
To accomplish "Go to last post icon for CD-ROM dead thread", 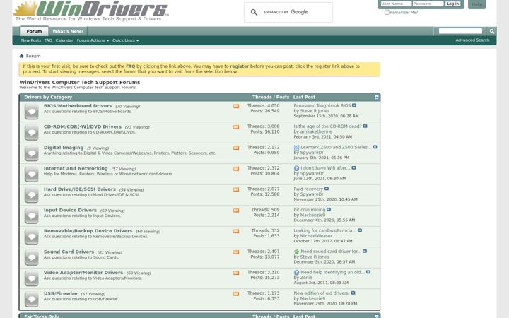I will pos(365,126).
